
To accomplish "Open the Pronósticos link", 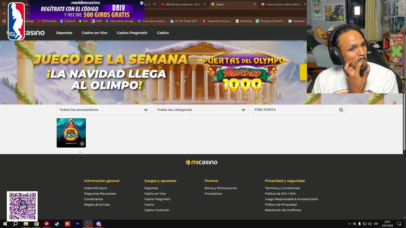I will coord(213,193).
